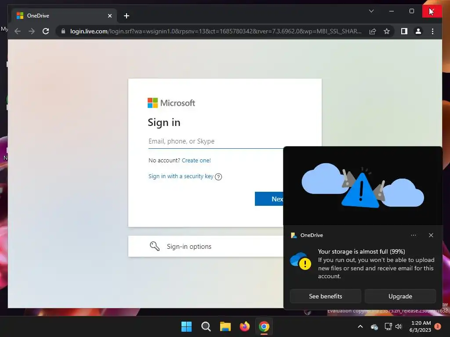Open the clock showing 1:20 AM
The image size is (450, 337).
pyautogui.click(x=420, y=326)
